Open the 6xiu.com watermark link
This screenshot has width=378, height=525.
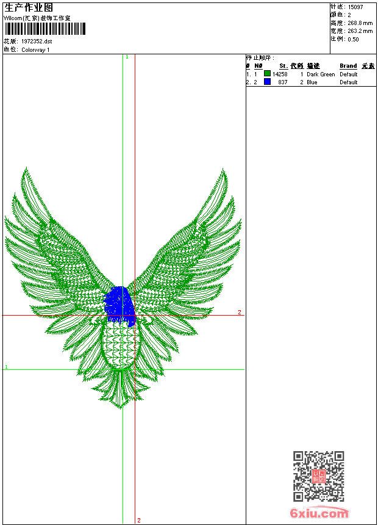pos(319,513)
